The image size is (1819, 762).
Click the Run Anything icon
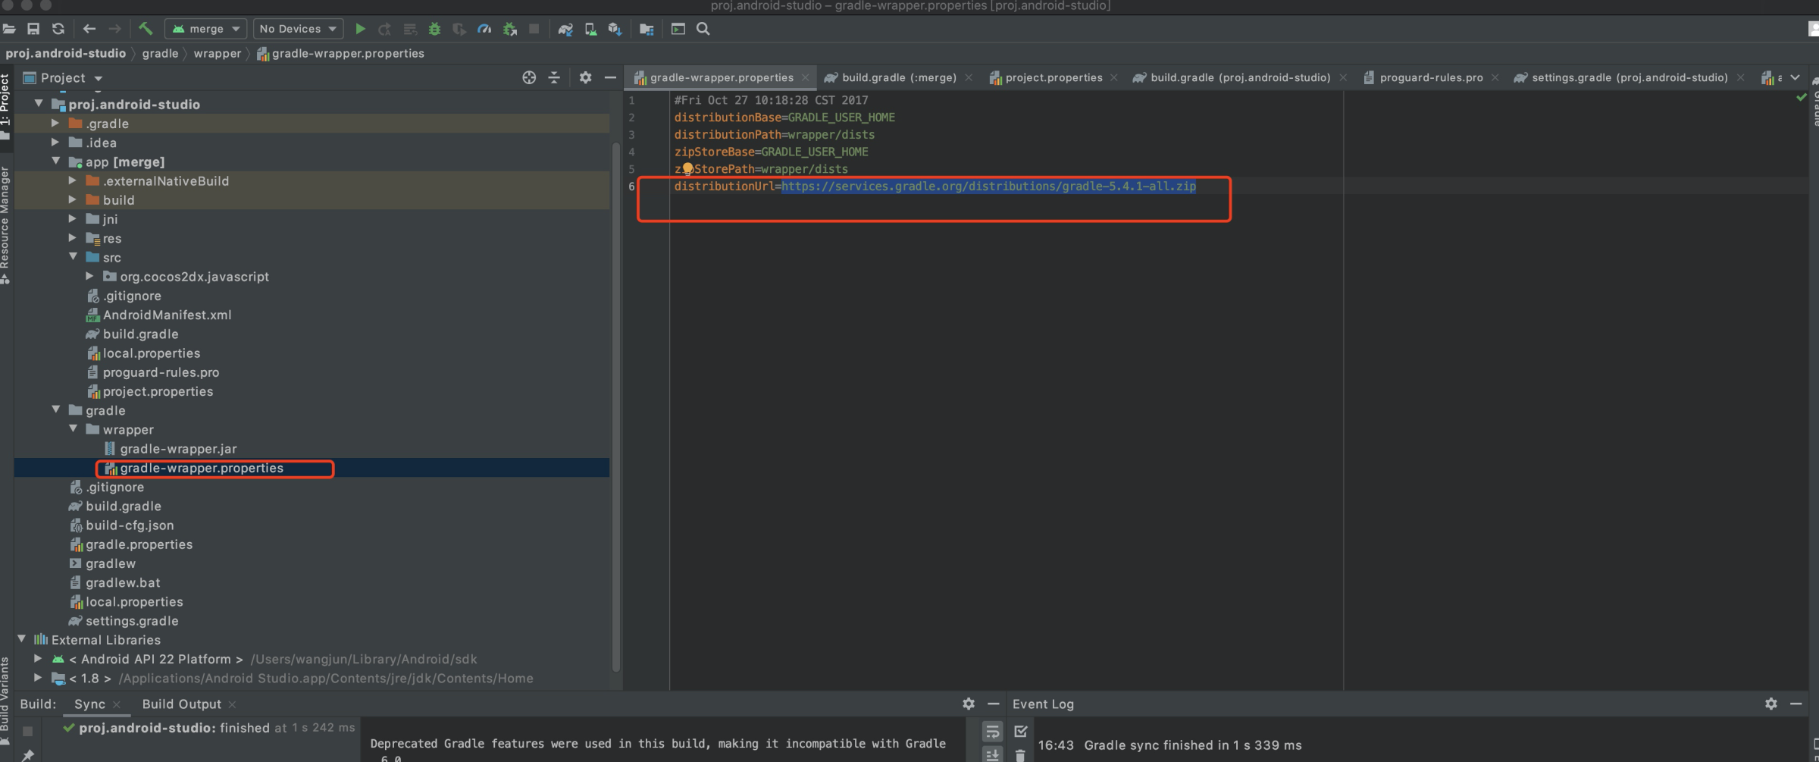point(678,29)
